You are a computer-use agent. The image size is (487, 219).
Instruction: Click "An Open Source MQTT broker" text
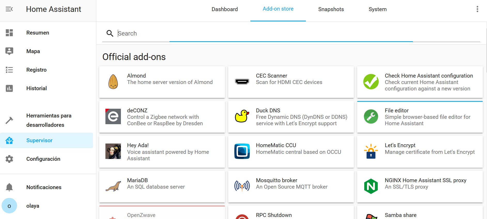pyautogui.click(x=292, y=187)
